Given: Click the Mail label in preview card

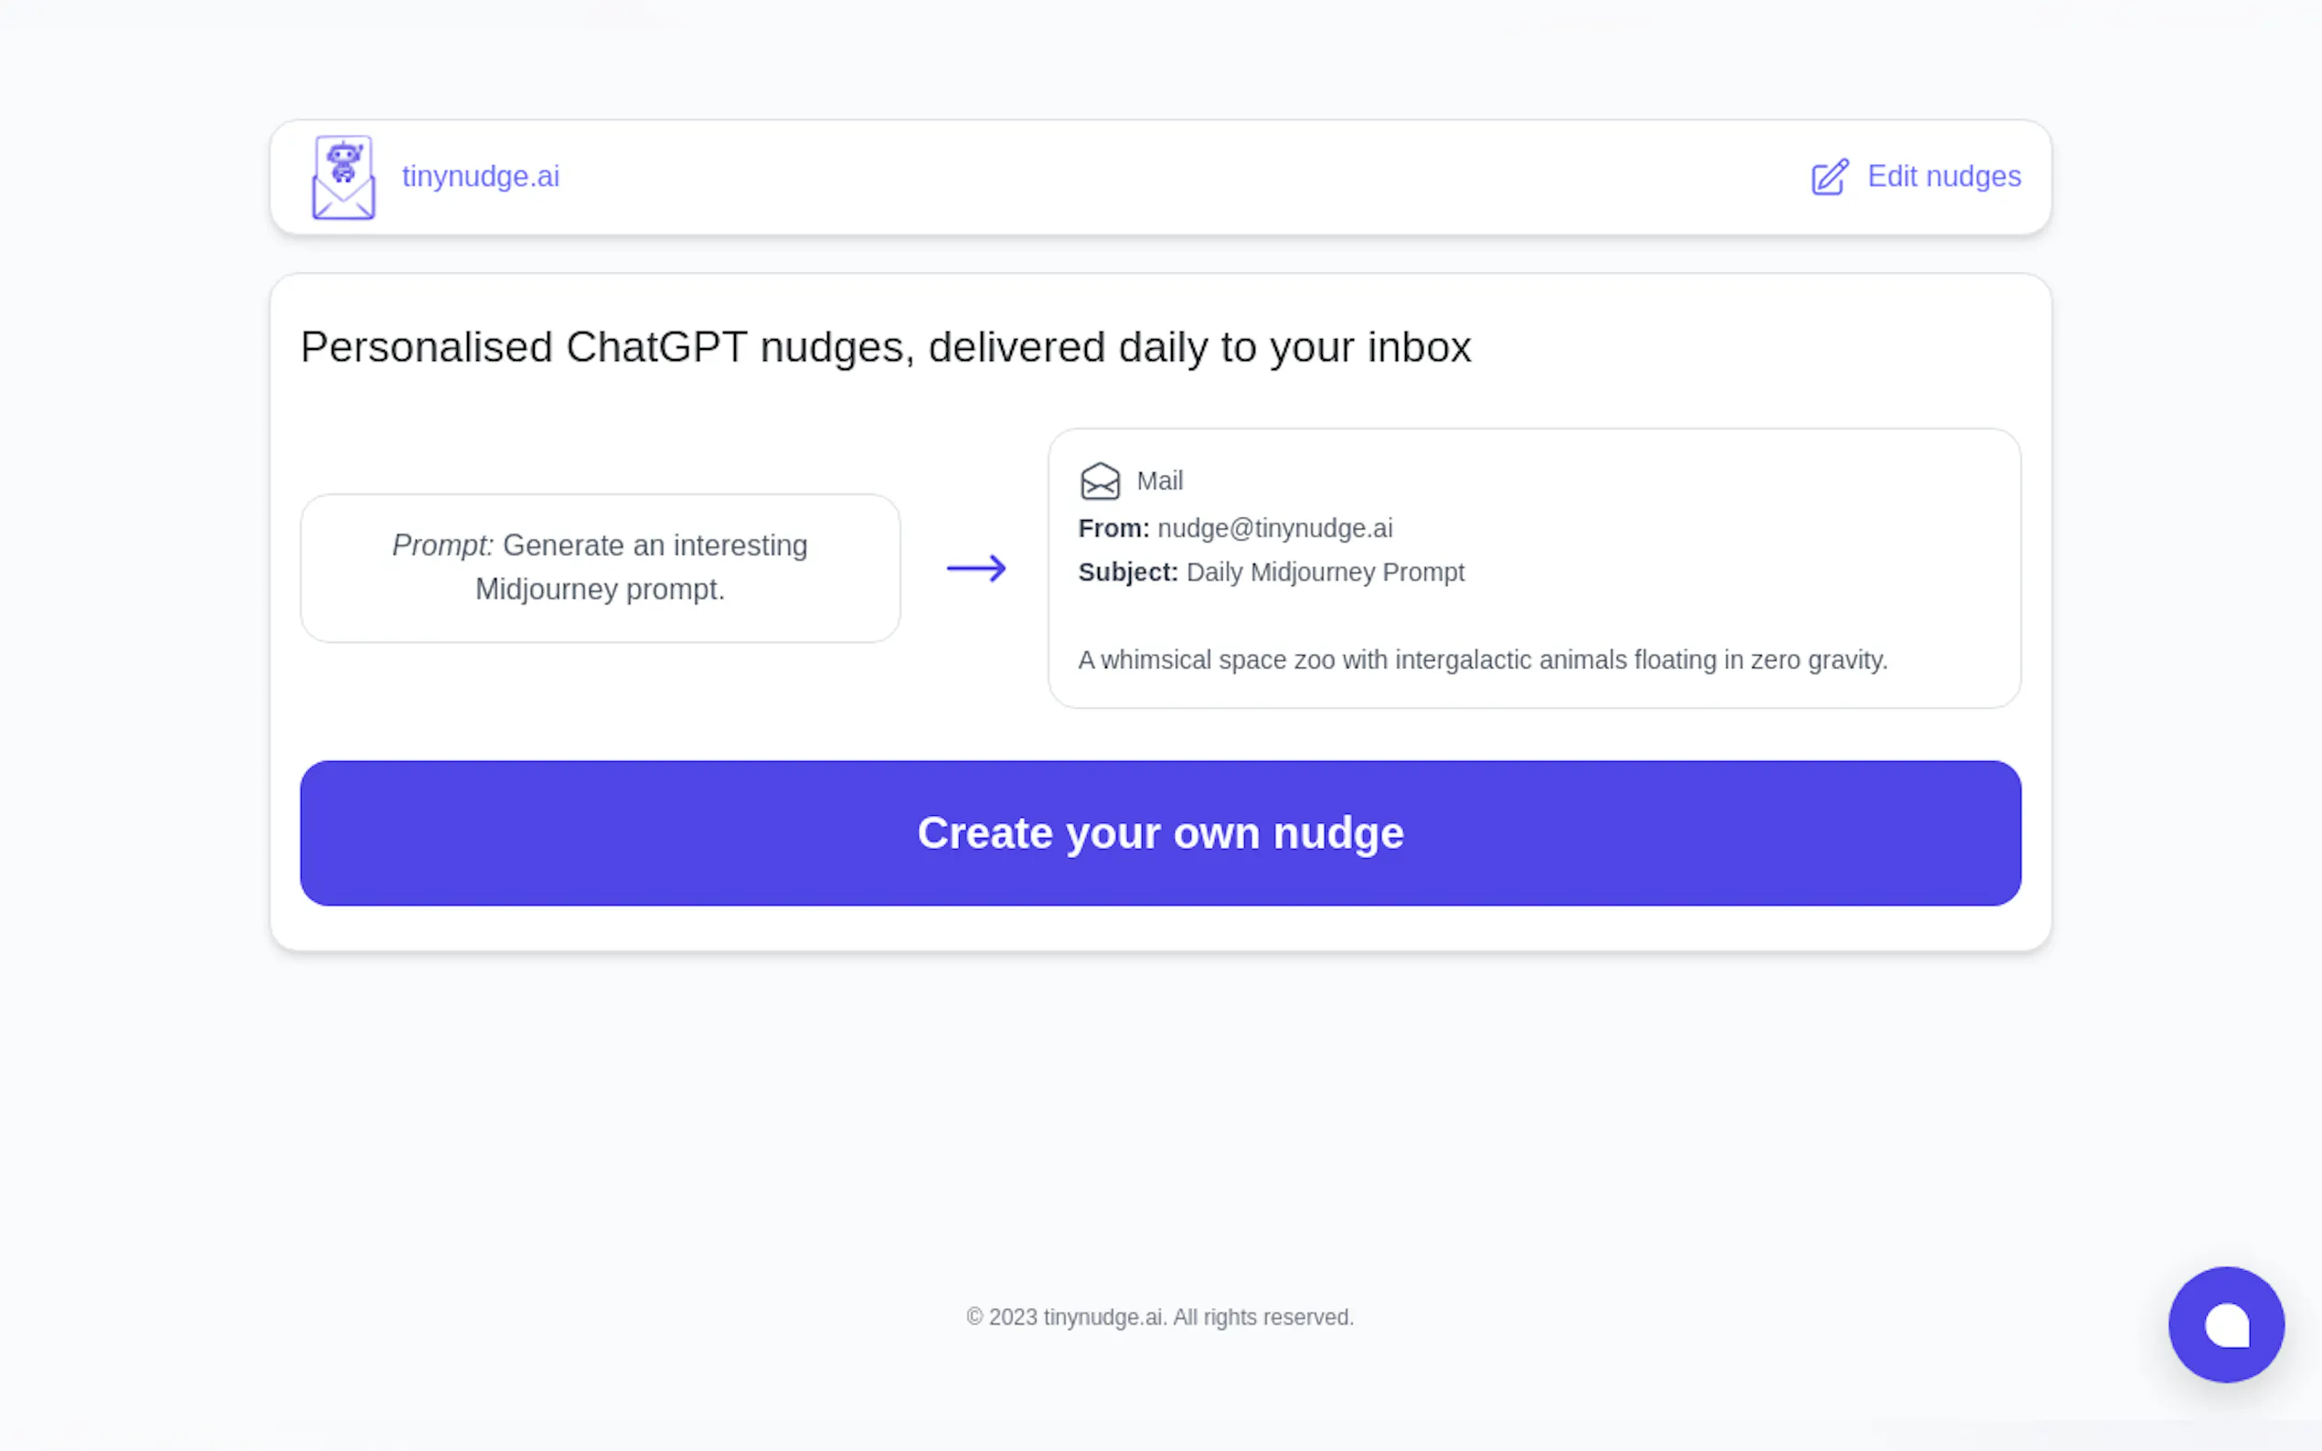Looking at the screenshot, I should pos(1159,481).
